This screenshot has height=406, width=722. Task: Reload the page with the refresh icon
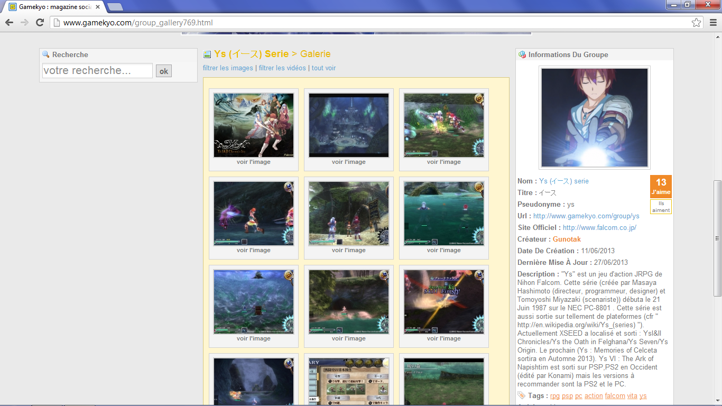(x=40, y=22)
